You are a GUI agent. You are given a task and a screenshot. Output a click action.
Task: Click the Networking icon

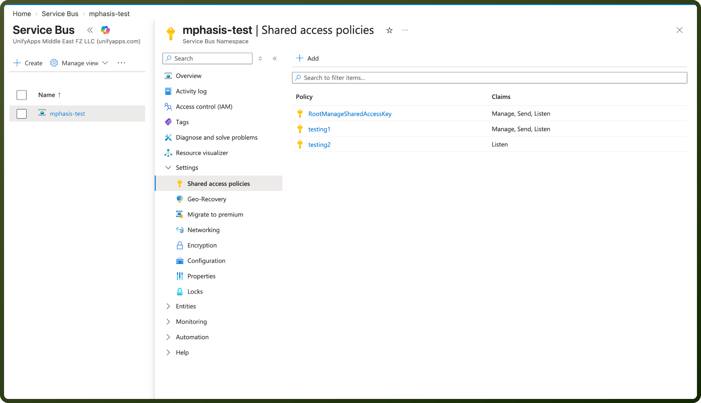pos(180,230)
